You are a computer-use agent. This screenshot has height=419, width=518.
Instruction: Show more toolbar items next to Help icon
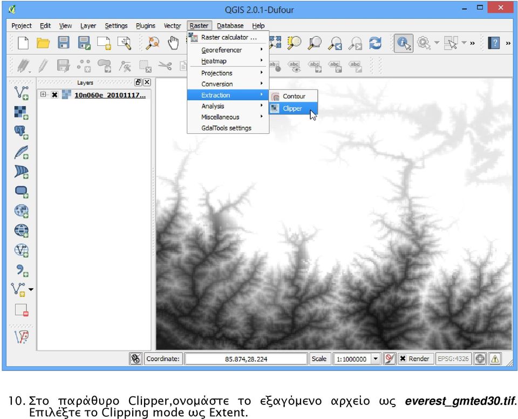pos(508,43)
